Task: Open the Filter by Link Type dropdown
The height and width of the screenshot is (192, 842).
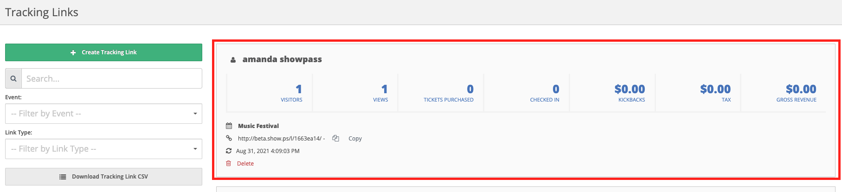Action: (103, 149)
